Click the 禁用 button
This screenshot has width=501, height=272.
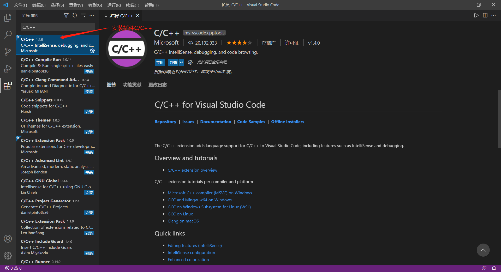[160, 62]
